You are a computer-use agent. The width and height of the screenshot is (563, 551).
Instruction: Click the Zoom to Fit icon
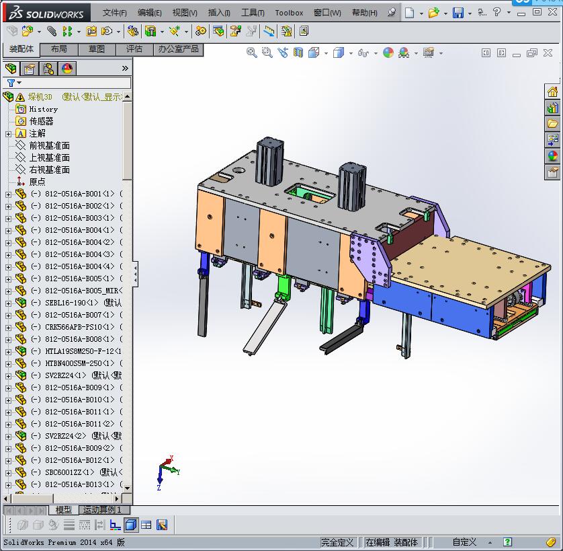click(x=252, y=53)
